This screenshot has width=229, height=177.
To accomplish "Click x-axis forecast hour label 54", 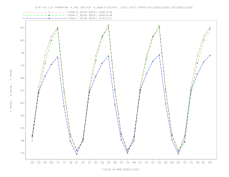I will point(147,163).
